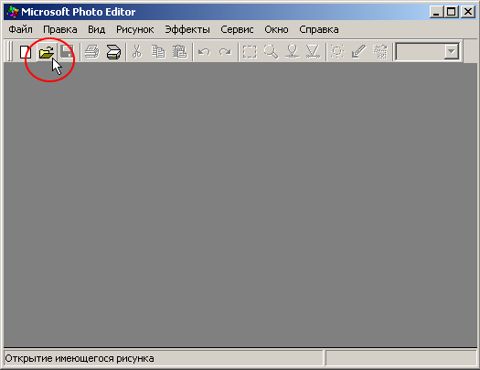This screenshot has height=370, width=480.
Task: Click the Print icon in toolbar
Action: tap(92, 52)
